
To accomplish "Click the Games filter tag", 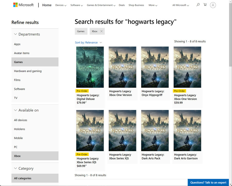I will pos(81,31).
